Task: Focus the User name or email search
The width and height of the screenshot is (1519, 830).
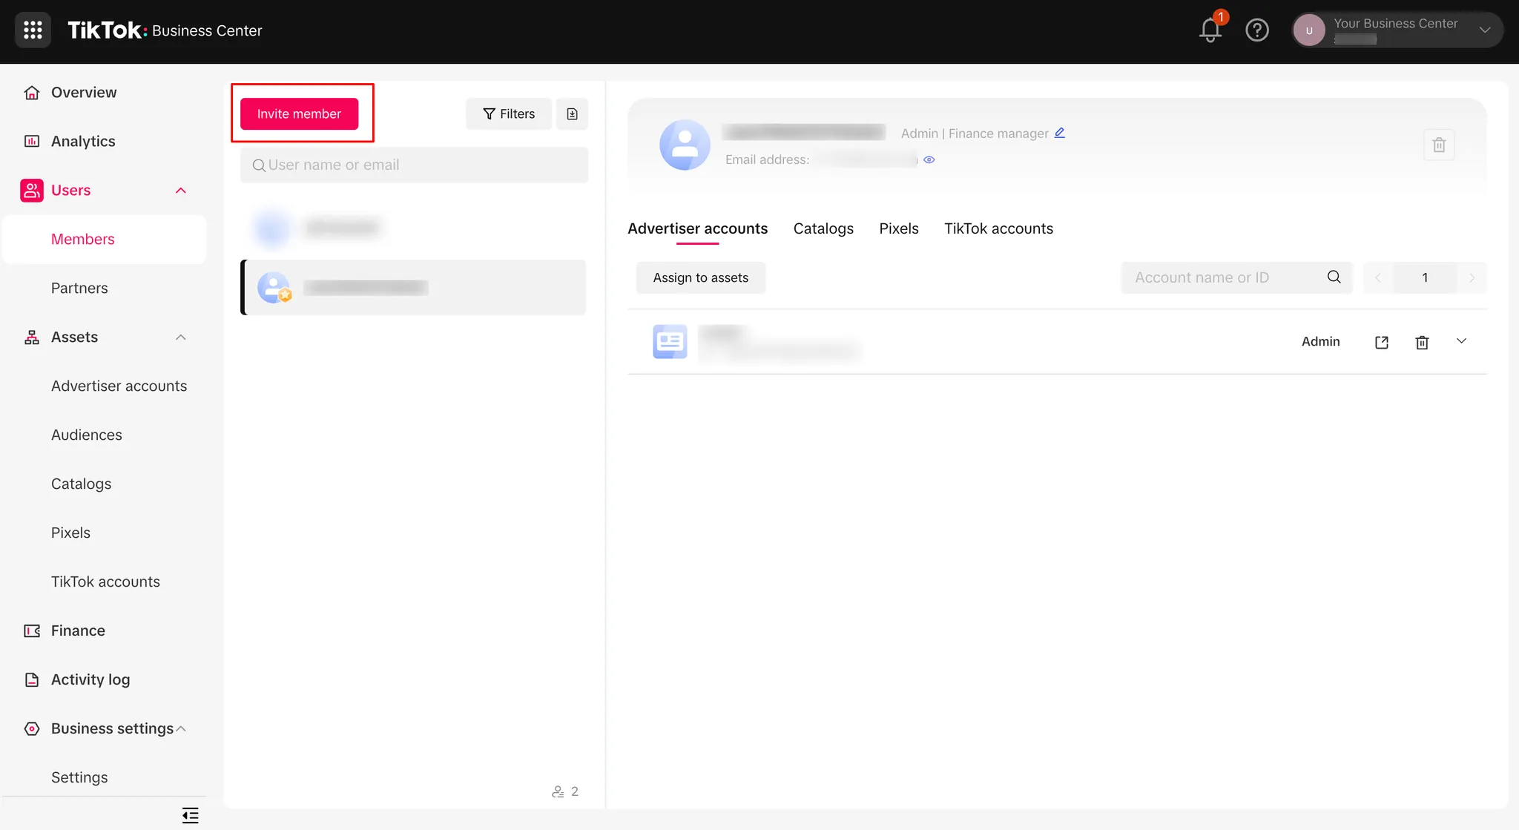Action: tap(414, 165)
